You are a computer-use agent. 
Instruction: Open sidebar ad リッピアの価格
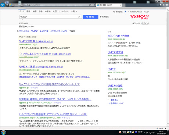[115, 85]
